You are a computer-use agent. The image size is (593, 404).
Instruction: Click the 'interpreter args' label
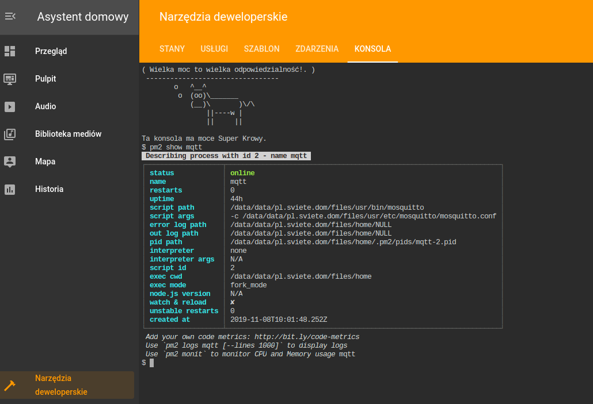tap(182, 259)
